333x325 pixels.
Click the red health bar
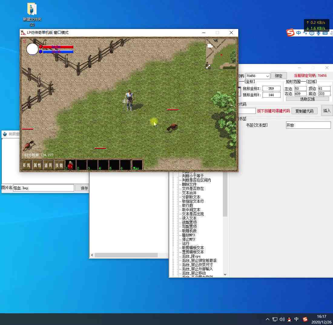(x=58, y=47)
